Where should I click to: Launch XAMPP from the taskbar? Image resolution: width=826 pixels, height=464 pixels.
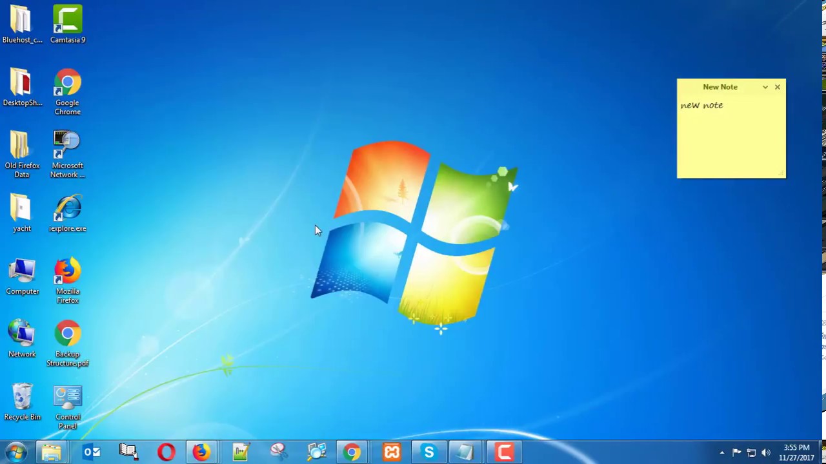[x=392, y=452]
